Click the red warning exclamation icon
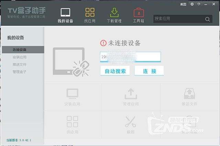 tap(103, 43)
